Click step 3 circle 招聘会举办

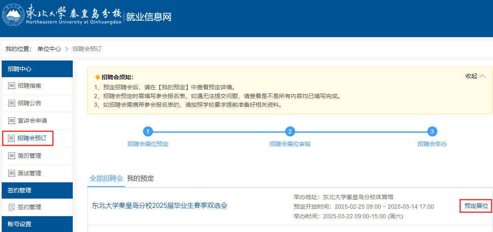click(x=432, y=131)
